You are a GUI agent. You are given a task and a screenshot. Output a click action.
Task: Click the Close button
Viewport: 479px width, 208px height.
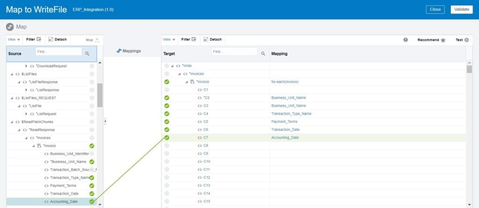(x=435, y=9)
